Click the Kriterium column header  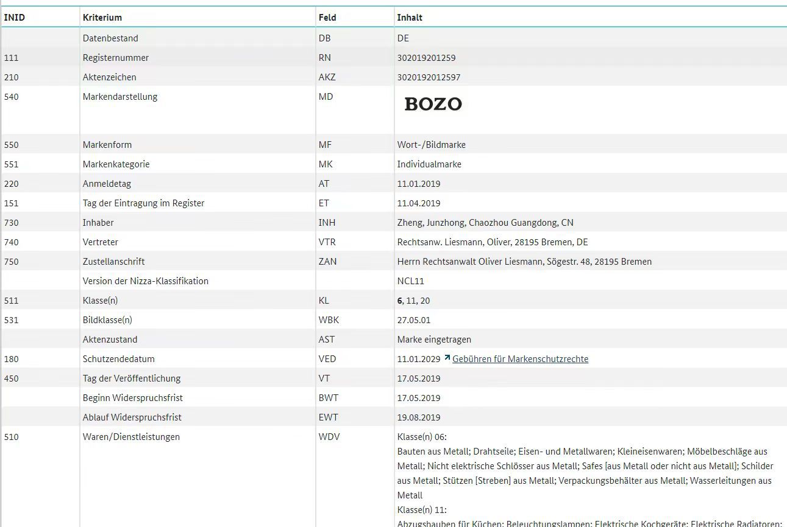102,18
